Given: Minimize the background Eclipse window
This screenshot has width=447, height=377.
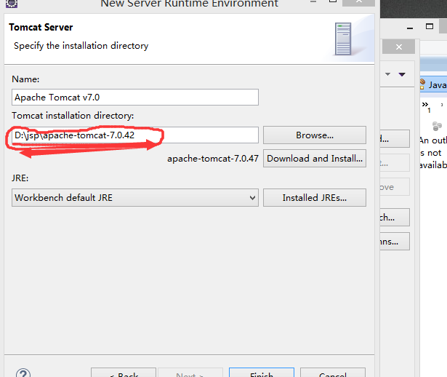Looking at the screenshot, I should 410,28.
